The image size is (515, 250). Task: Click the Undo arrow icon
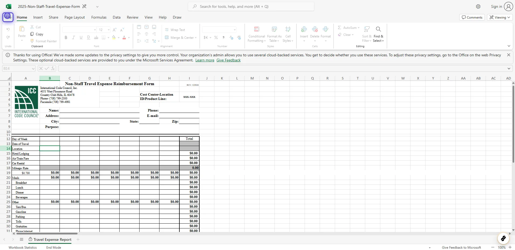tap(8, 29)
